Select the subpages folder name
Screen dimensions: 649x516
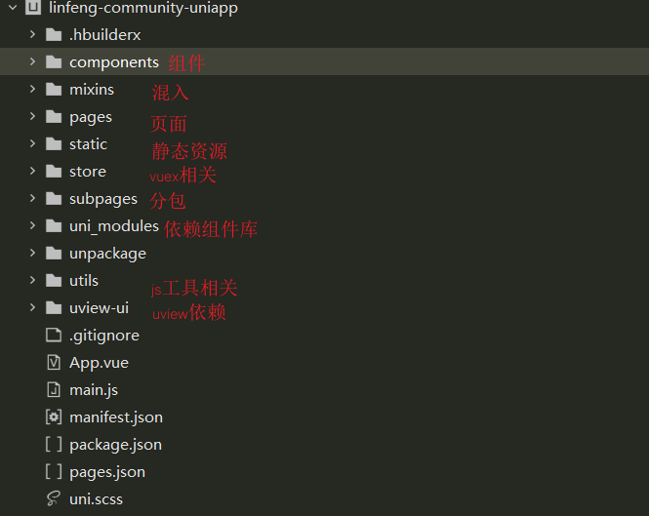103,199
